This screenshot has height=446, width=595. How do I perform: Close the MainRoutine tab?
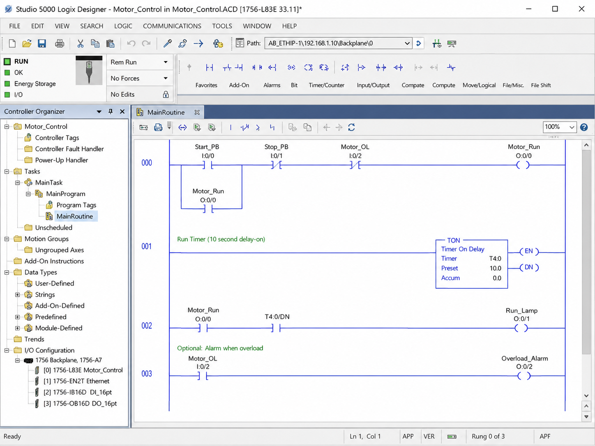click(x=197, y=112)
